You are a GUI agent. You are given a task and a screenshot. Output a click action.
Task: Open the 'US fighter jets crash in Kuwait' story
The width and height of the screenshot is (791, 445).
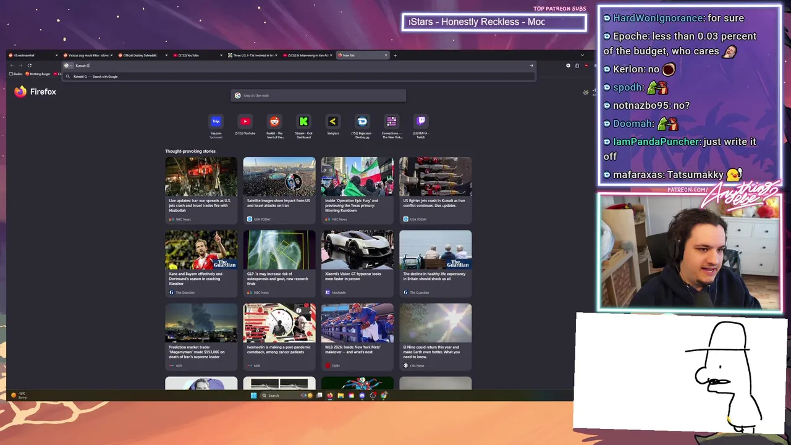pyautogui.click(x=436, y=190)
